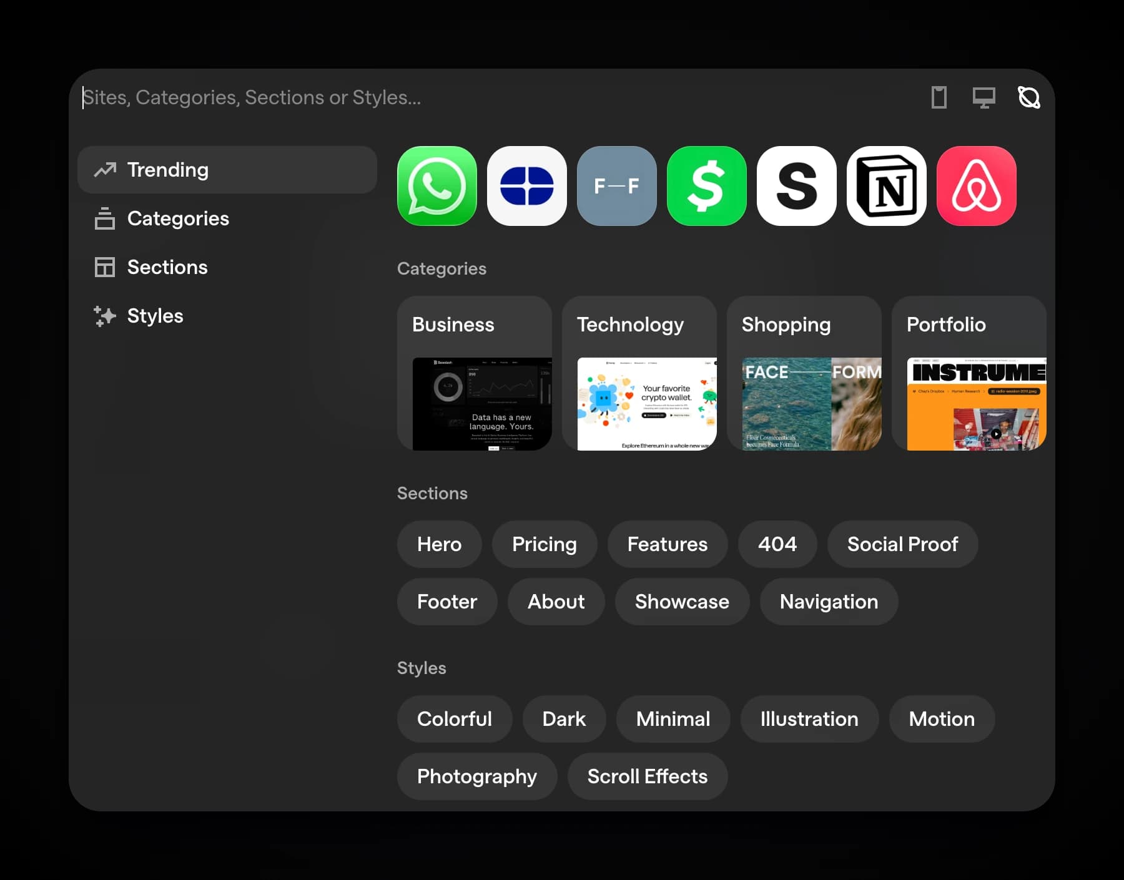Open the Notion site icon
The width and height of the screenshot is (1124, 880).
point(887,186)
